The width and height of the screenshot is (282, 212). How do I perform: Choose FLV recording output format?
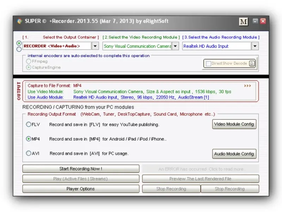pos(29,124)
